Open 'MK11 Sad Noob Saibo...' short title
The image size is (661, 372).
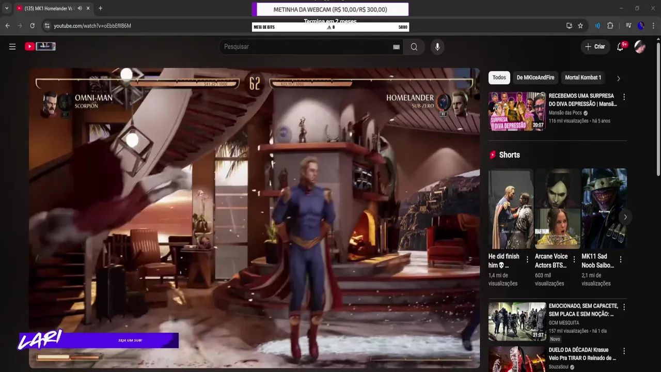(x=597, y=260)
